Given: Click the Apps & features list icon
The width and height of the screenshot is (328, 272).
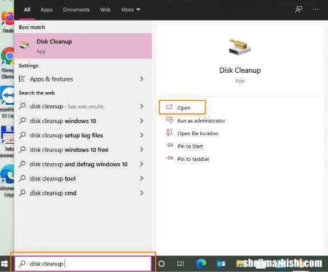Looking at the screenshot, I should pyautogui.click(x=22, y=78).
